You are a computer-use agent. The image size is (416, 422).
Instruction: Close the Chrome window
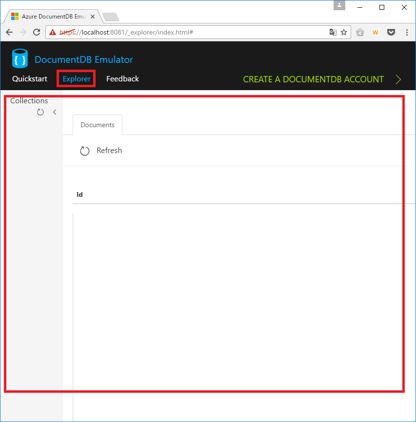click(x=404, y=7)
